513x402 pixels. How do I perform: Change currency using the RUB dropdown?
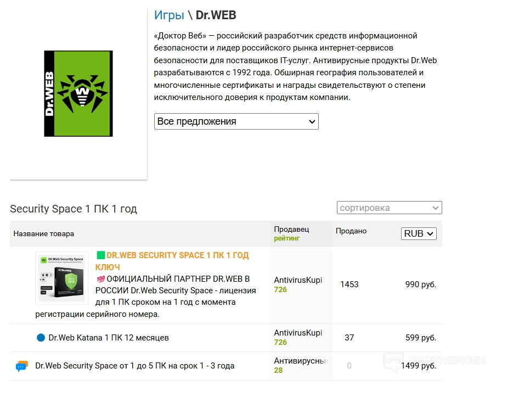coord(419,233)
